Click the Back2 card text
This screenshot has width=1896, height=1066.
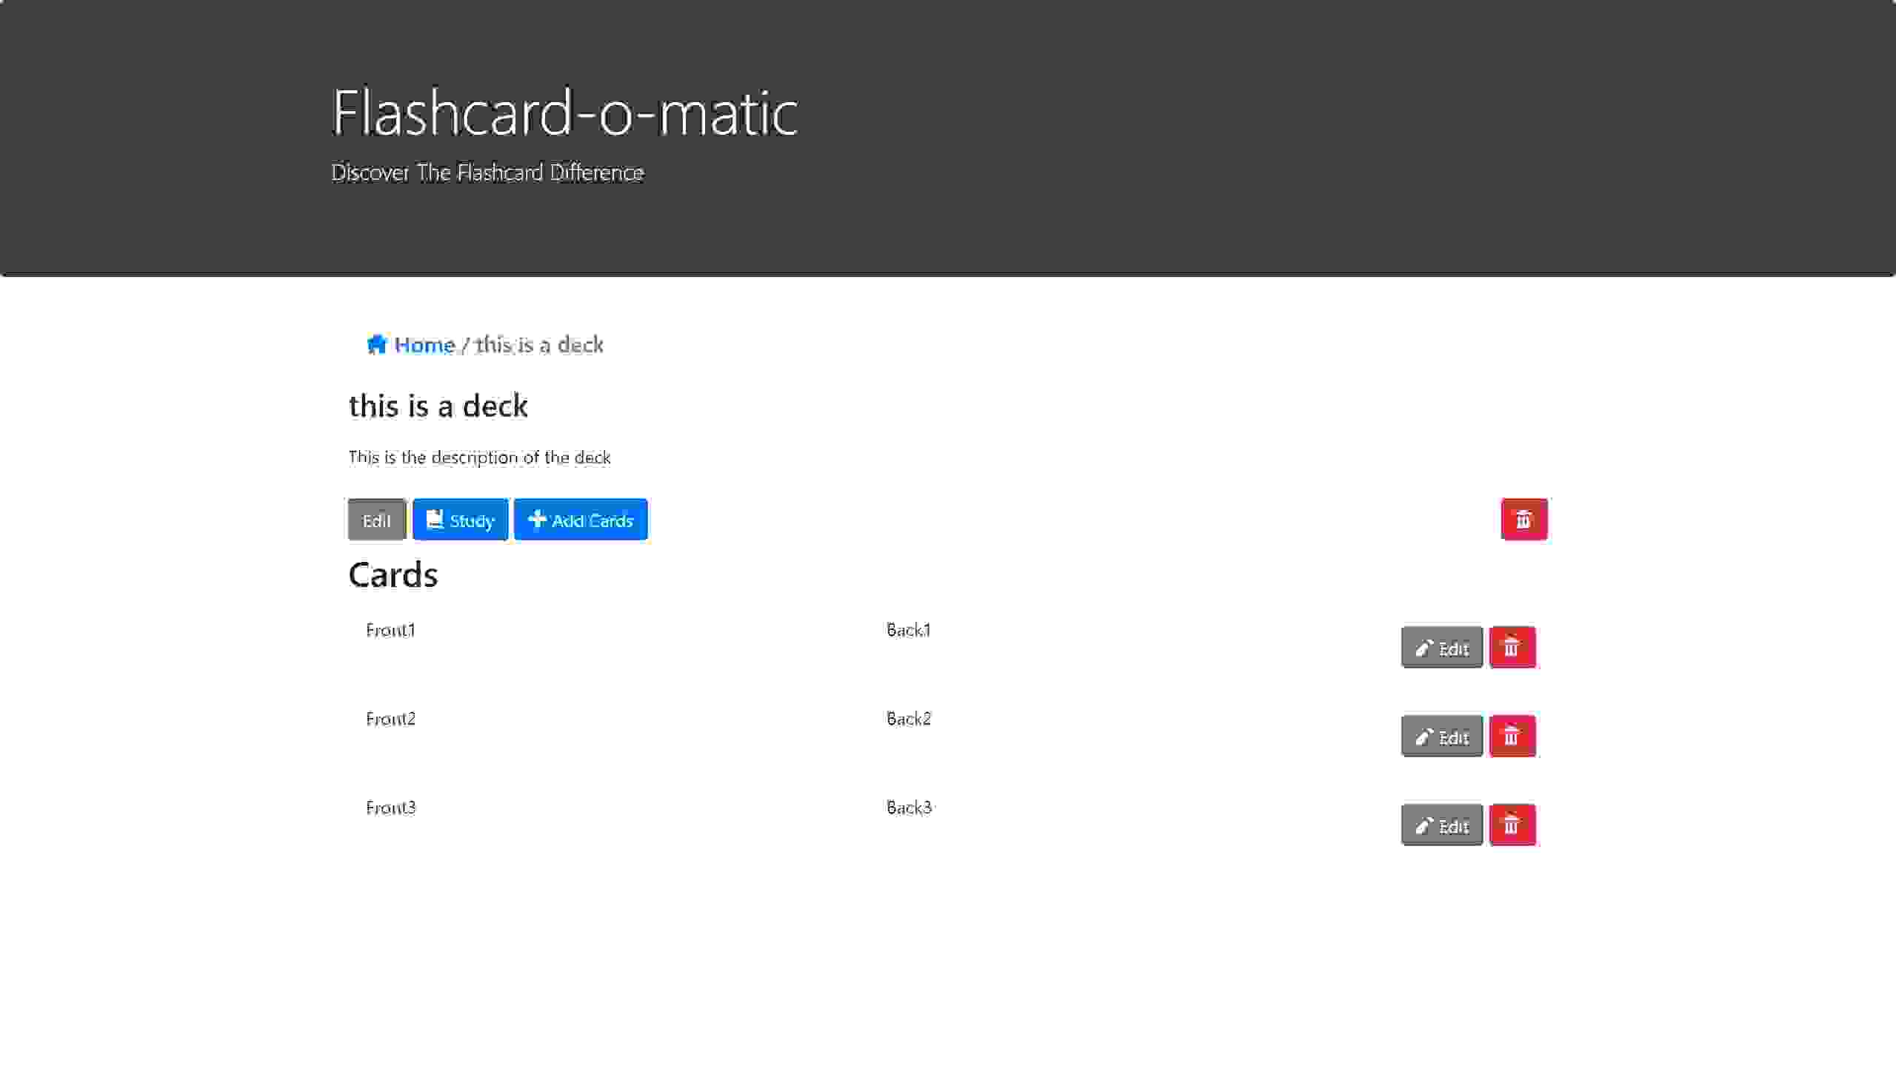(x=909, y=719)
